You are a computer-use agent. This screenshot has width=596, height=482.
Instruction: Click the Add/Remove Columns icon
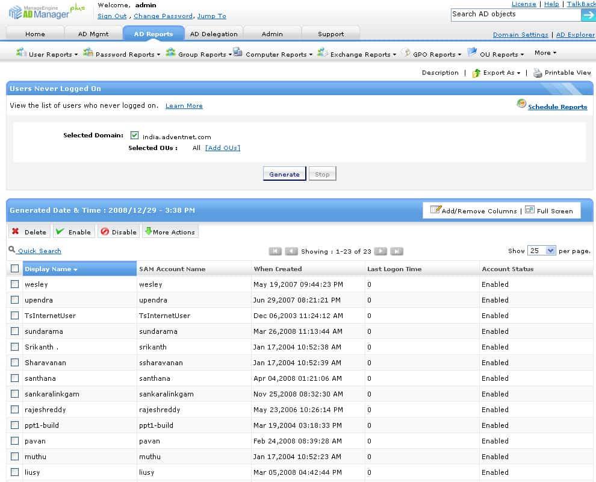point(435,210)
